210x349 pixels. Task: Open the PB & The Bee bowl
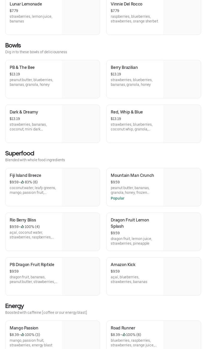coord(22,67)
